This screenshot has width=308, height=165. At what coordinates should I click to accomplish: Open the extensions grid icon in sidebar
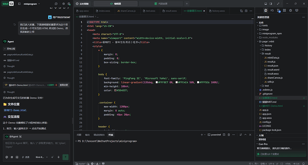coord(284,10)
